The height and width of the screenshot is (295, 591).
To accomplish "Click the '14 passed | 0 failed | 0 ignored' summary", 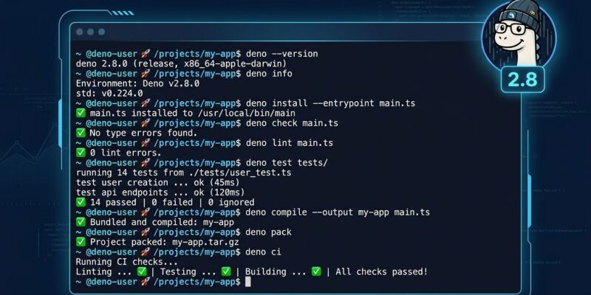I will [172, 202].
